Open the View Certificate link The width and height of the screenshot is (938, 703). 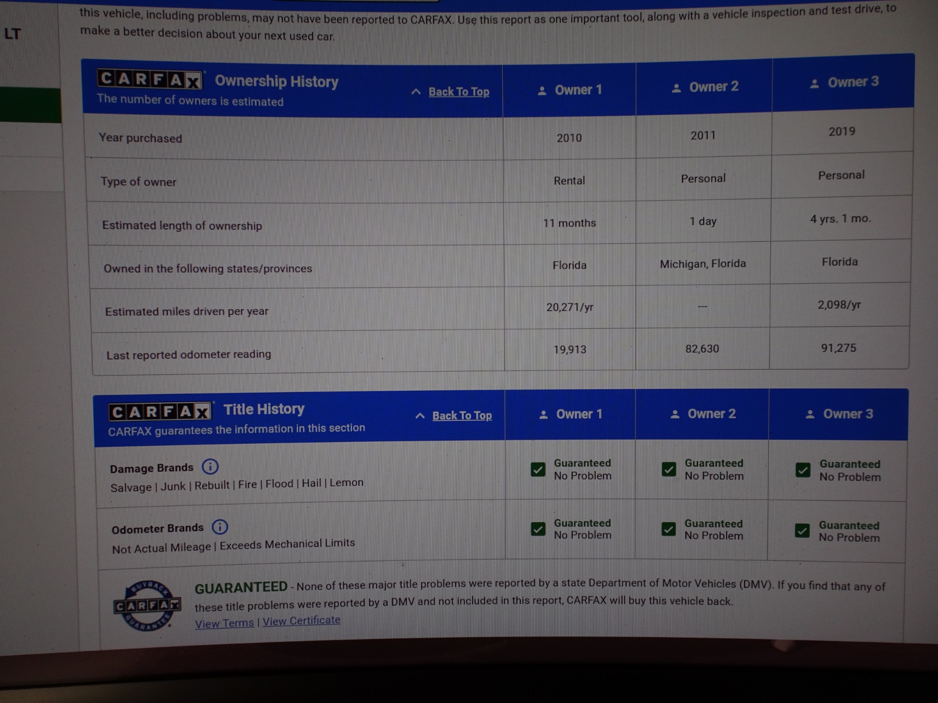301,620
